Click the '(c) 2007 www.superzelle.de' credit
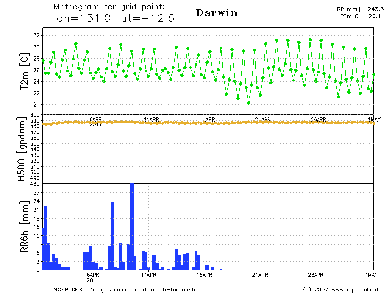Screen dimensions: 392x294 pyautogui.click(x=342, y=289)
